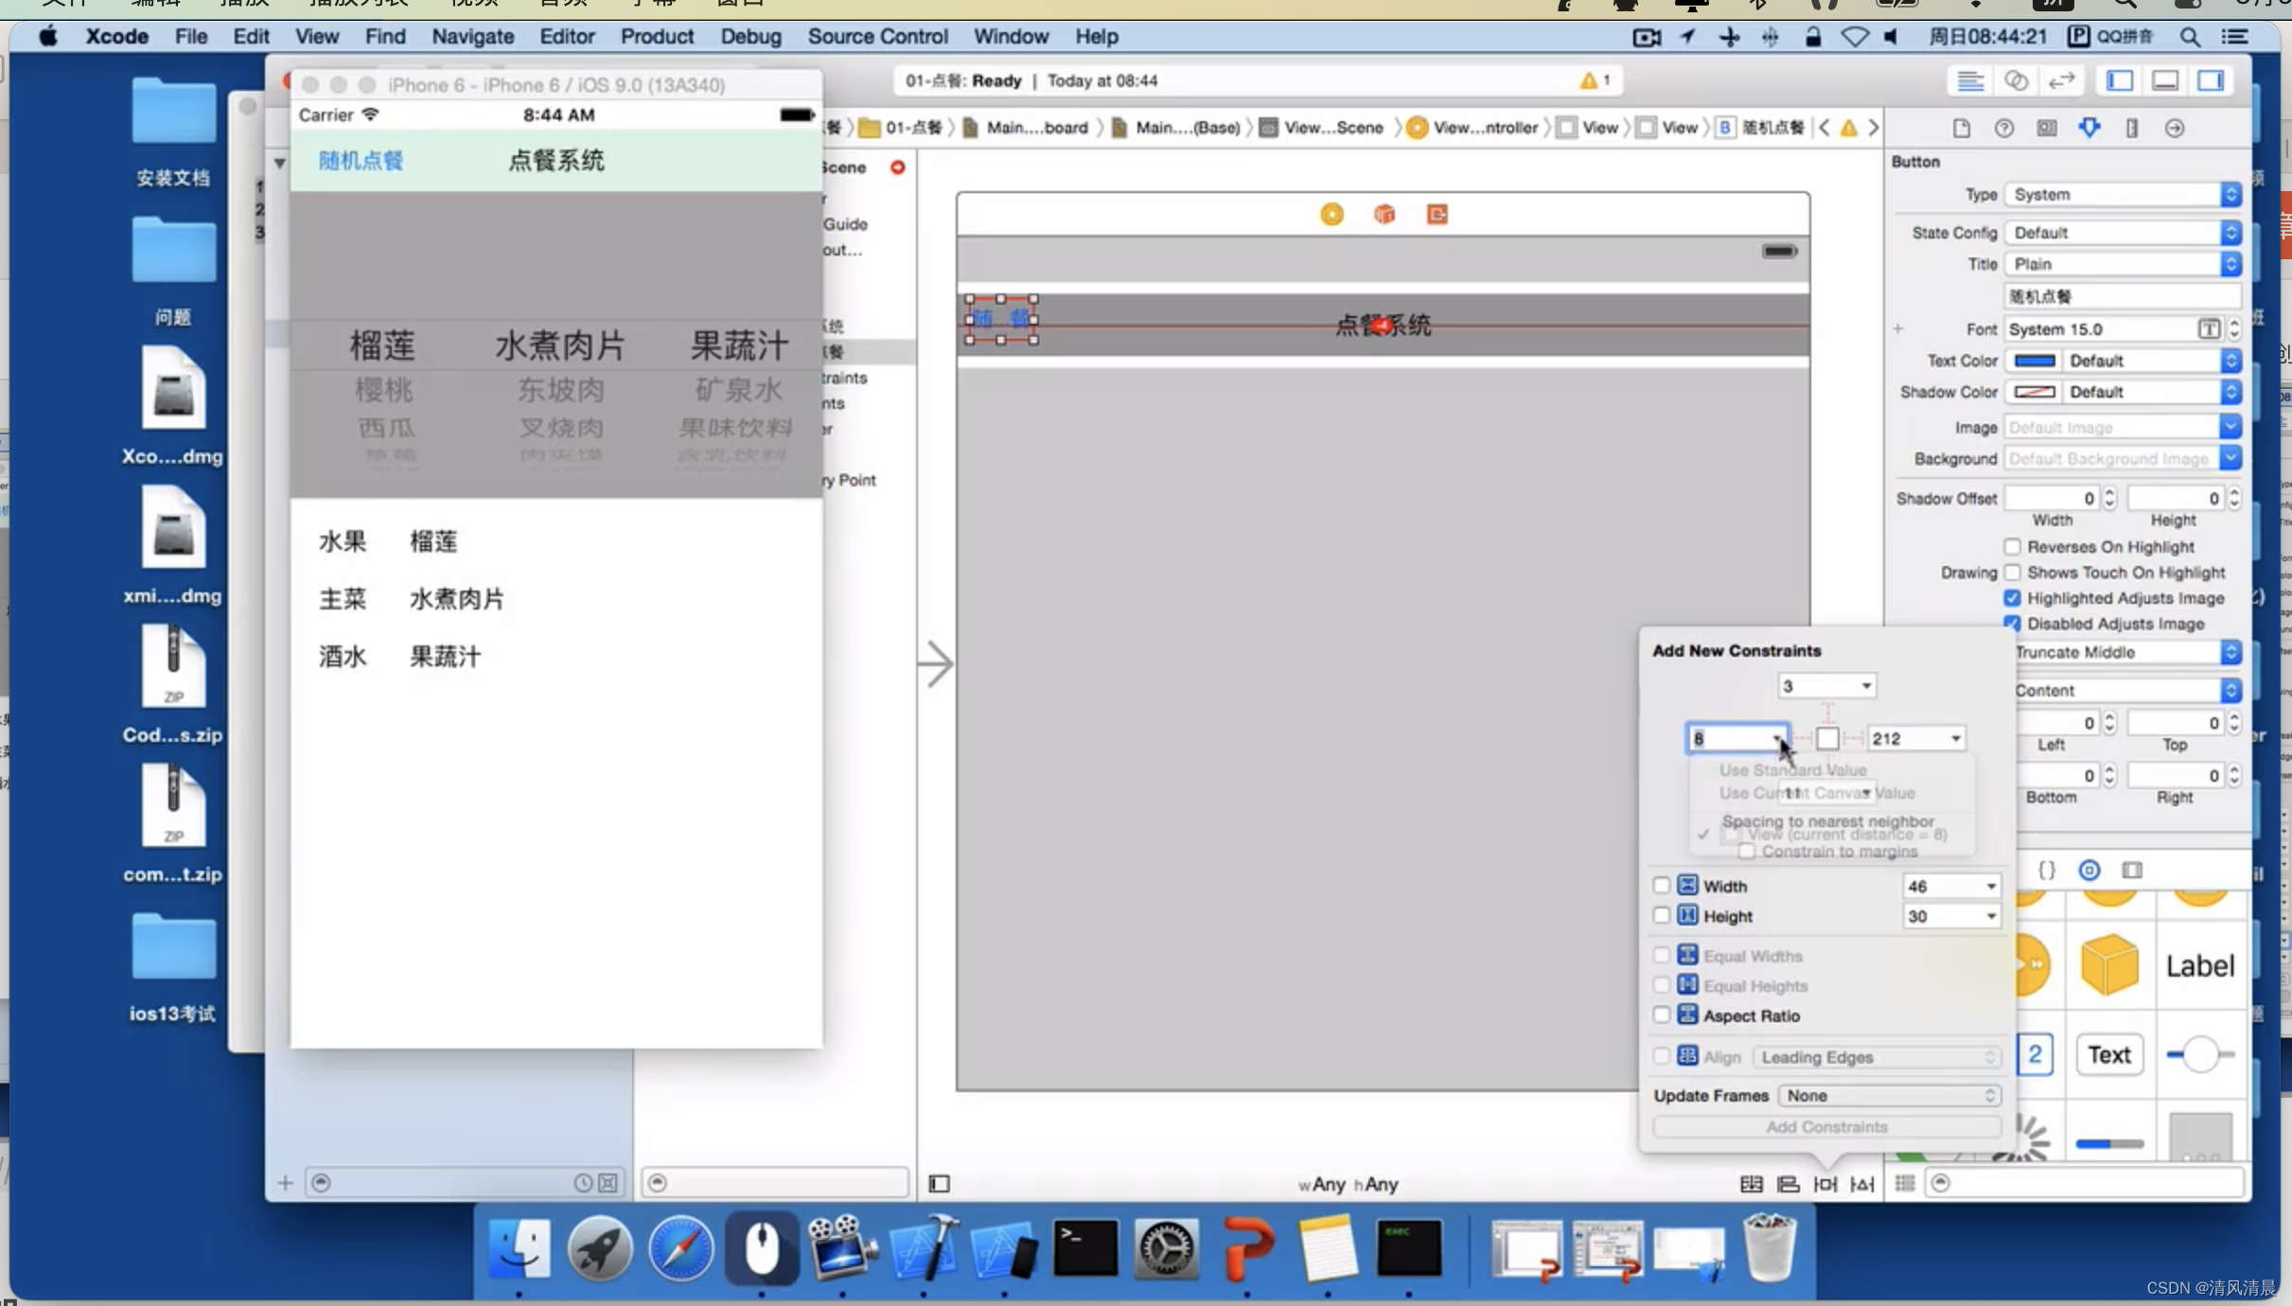Expand the trailing spacing 212 dropdown
Viewport: 2292px width, 1306px height.
[x=1955, y=738]
